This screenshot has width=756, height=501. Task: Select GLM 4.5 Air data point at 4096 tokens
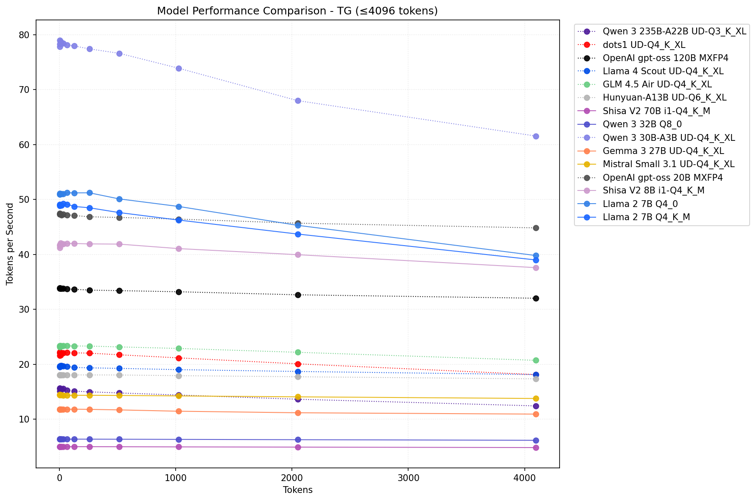pyautogui.click(x=536, y=360)
